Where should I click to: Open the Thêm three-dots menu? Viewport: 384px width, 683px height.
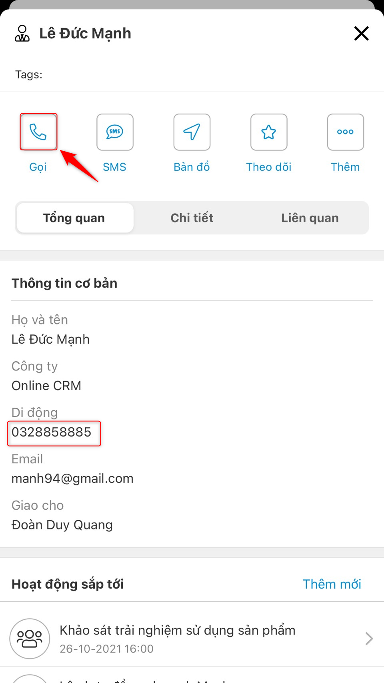point(346,132)
